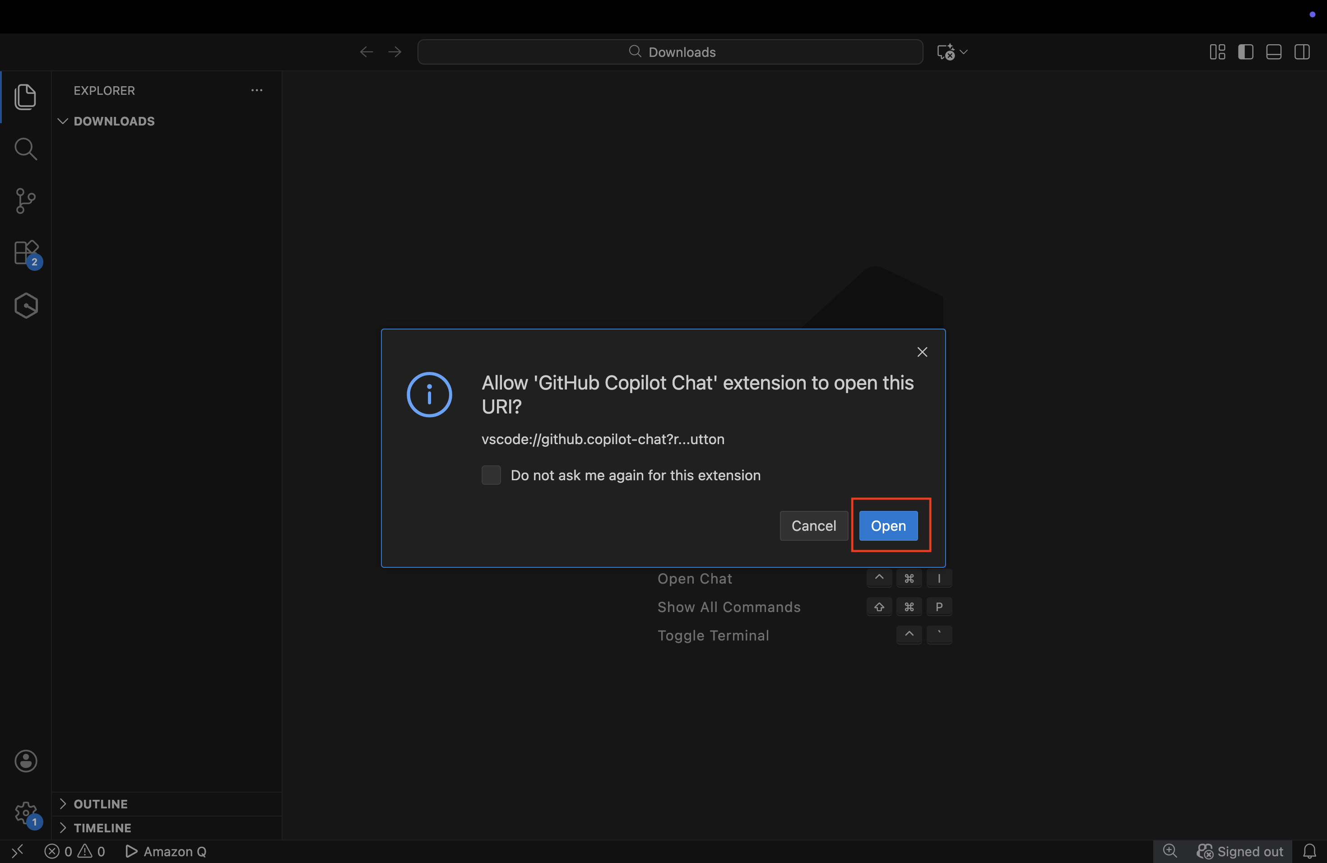Open the Accounts icon in activity bar
The height and width of the screenshot is (863, 1327).
(26, 761)
